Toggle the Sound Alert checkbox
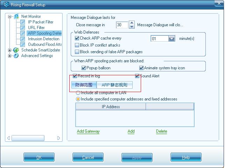The height and width of the screenshot is (168, 252). pyautogui.click(x=137, y=76)
